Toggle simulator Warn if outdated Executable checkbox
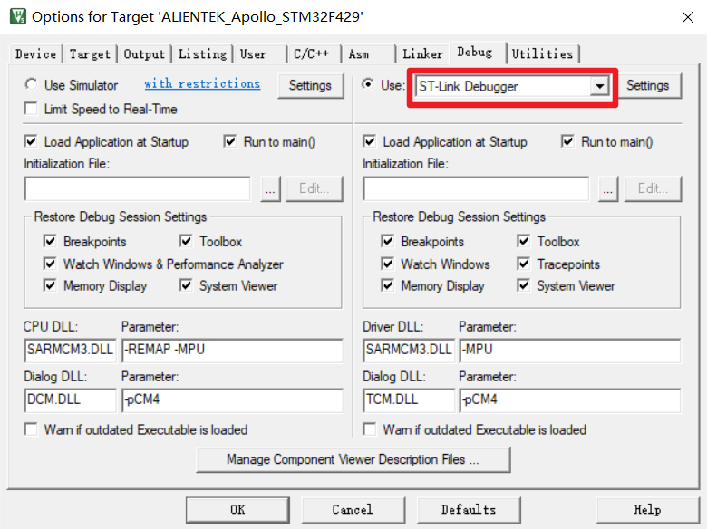The image size is (707, 529). point(31,429)
